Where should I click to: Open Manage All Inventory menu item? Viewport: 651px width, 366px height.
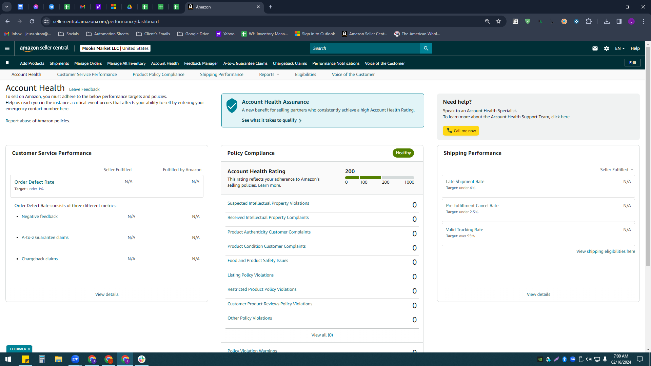pyautogui.click(x=126, y=63)
